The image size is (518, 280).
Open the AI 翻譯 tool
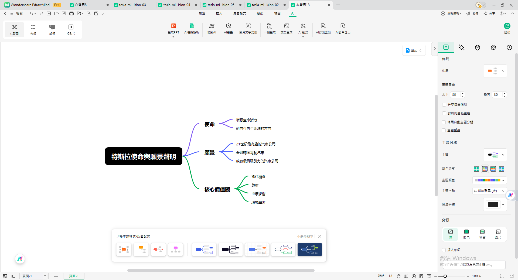pyautogui.click(x=303, y=26)
